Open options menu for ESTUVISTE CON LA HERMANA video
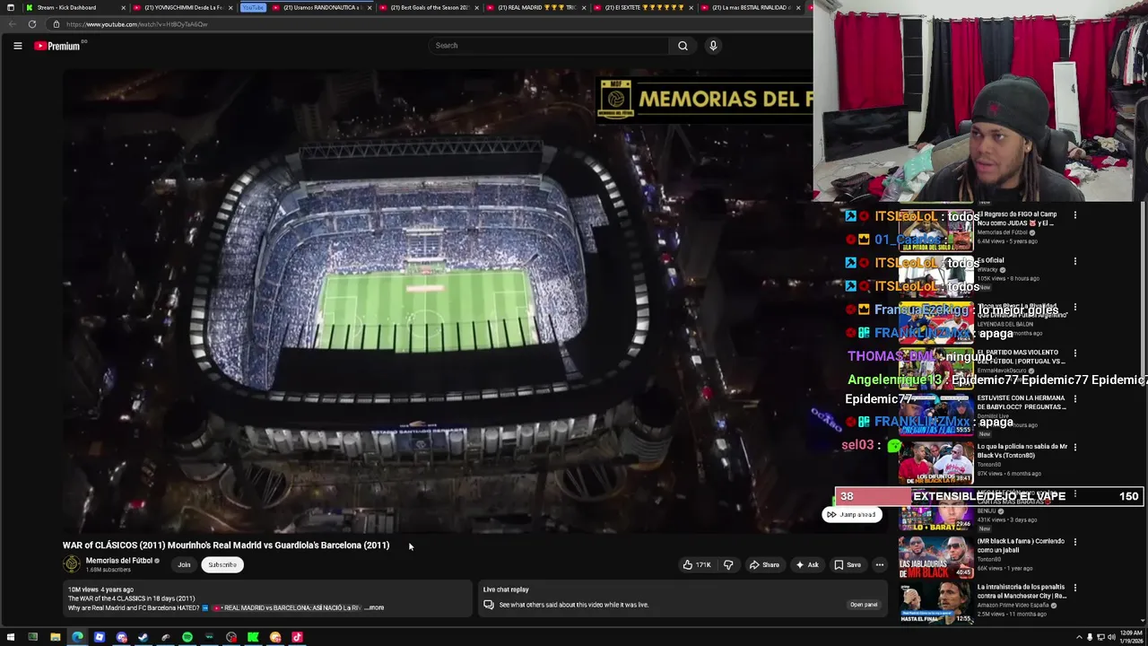1148x646 pixels. [1075, 399]
